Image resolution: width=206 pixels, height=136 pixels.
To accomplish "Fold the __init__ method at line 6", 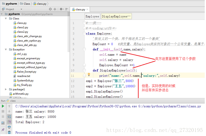I will 84,49.
